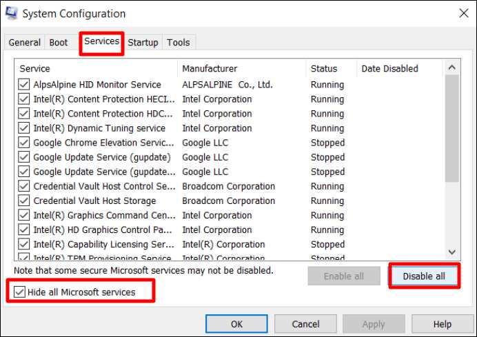
Task: Toggle Intel(R) Capability Licensing Service checkbox
Action: point(24,244)
